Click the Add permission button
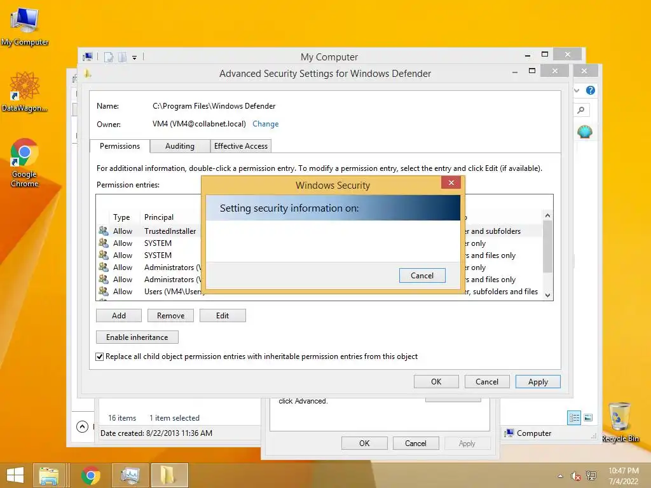 click(119, 315)
